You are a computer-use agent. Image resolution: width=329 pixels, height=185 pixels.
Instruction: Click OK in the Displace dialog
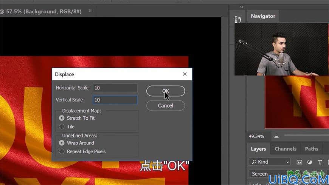point(166,91)
